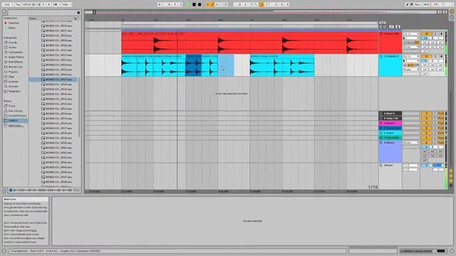
Task: Click the Tap tempo button
Action: [17, 4]
